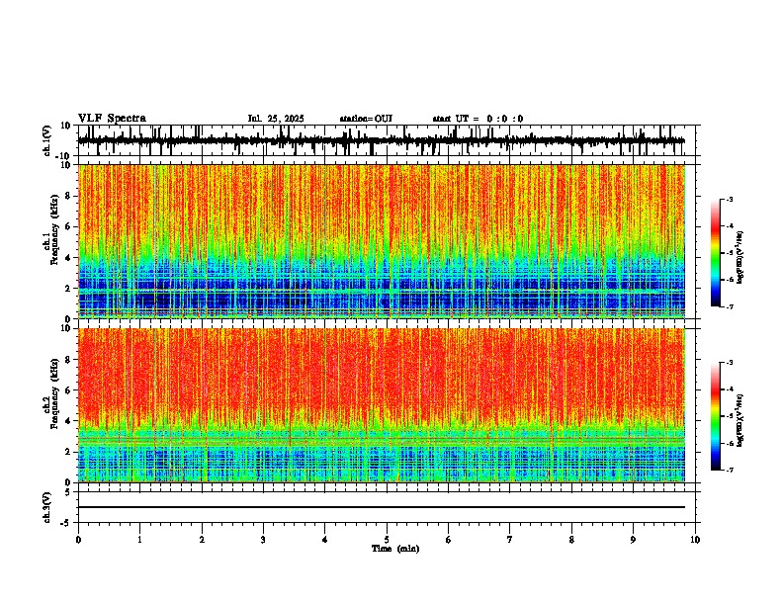Click the "0" tick on the time axis
Image resolution: width=783 pixels, height=605 pixels.
[x=78, y=539]
